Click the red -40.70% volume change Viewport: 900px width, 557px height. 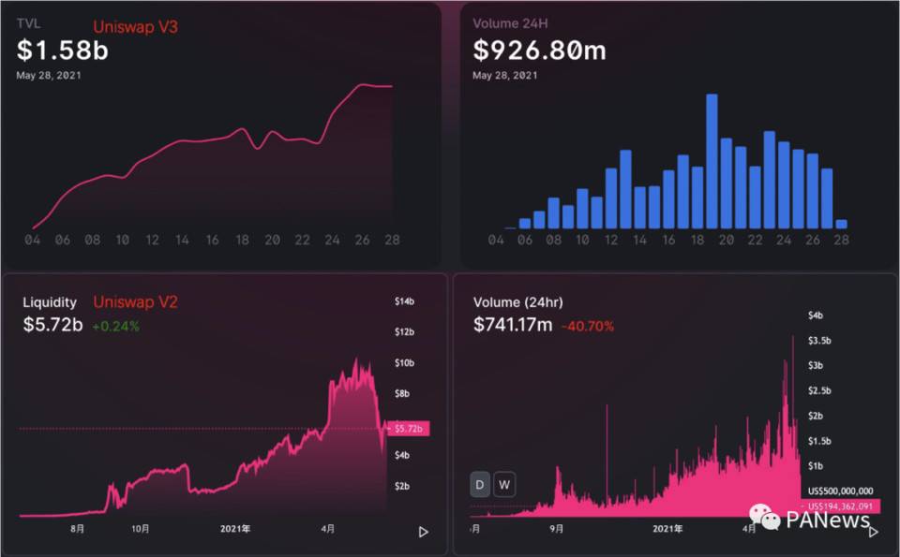pyautogui.click(x=588, y=326)
